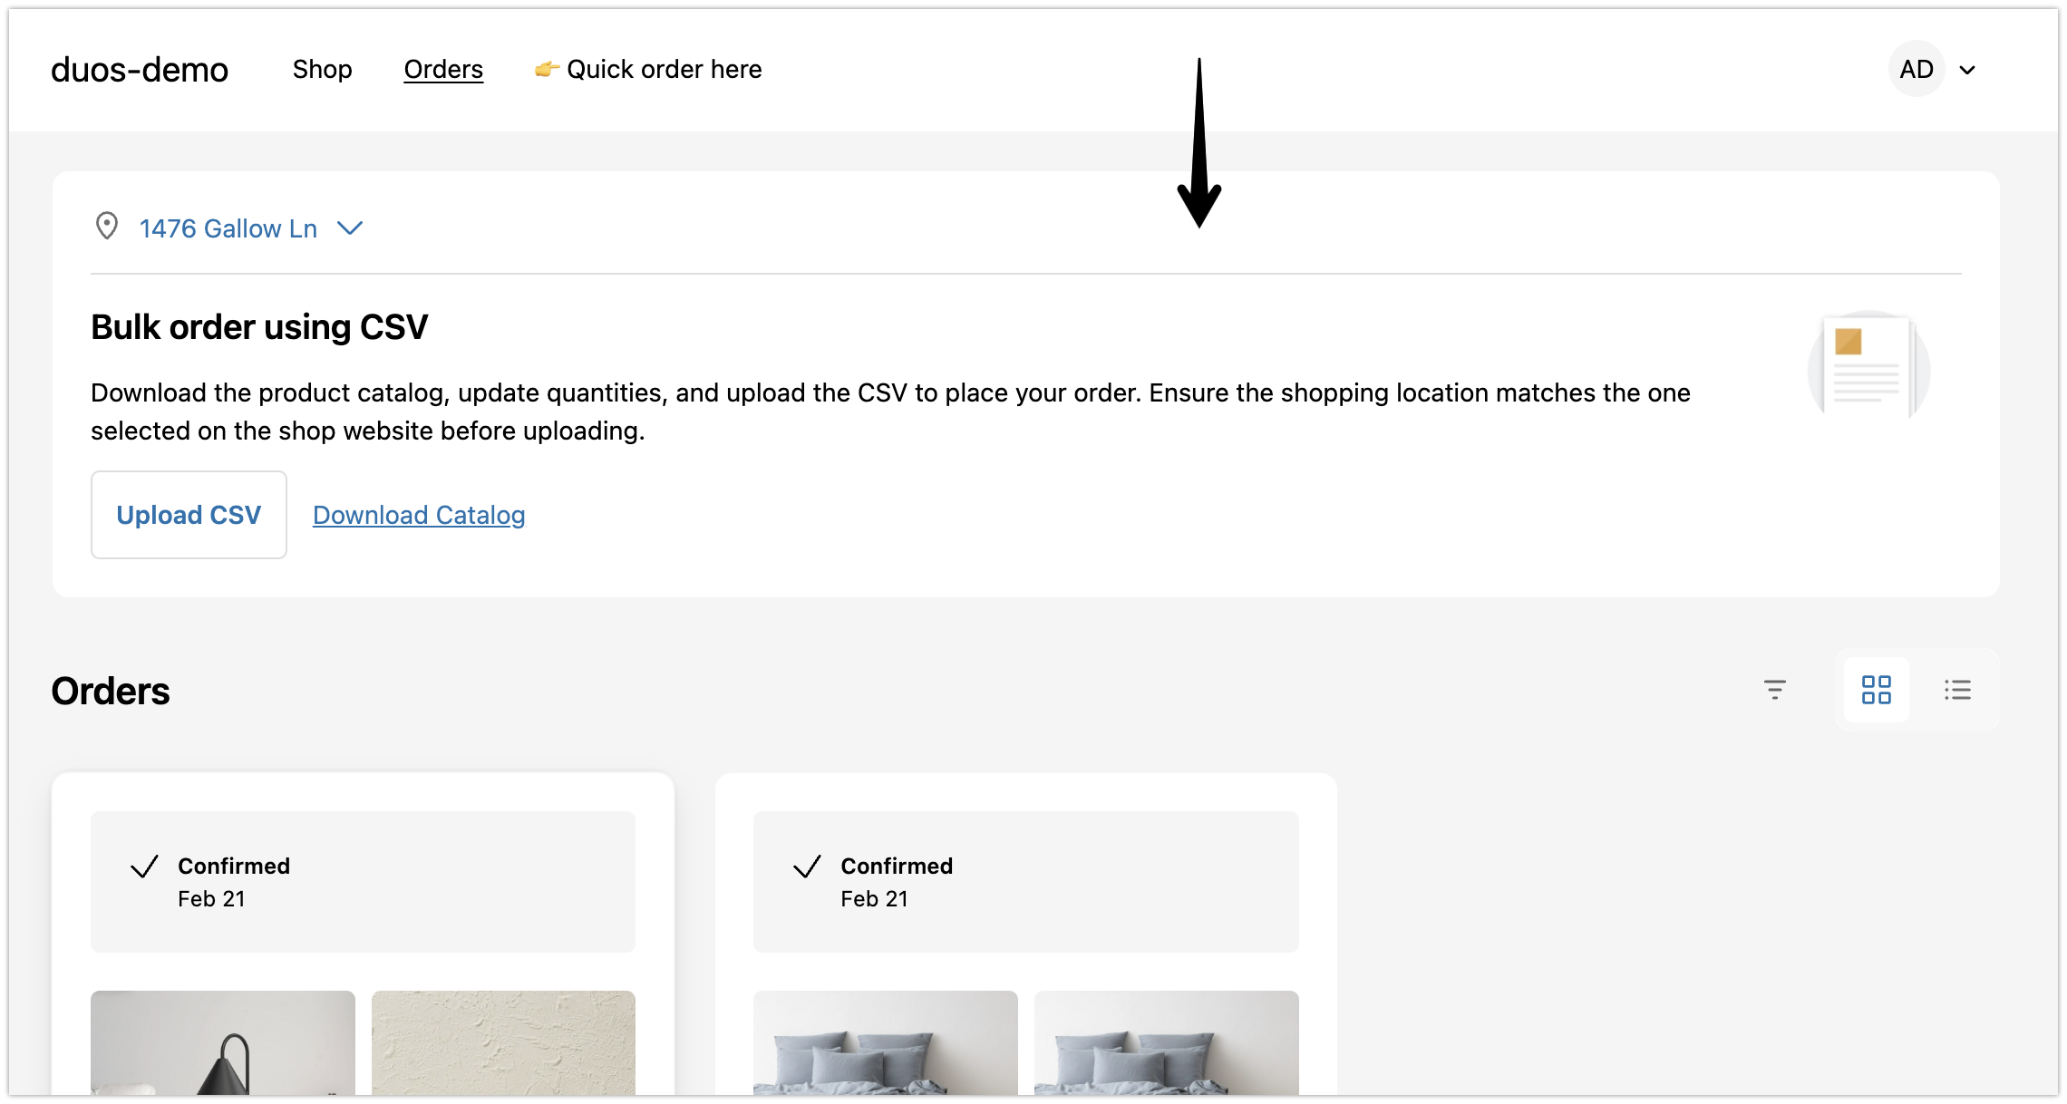Click the second order's Confirmed checkmark
Image resolution: width=2067 pixels, height=1104 pixels.
point(807,867)
